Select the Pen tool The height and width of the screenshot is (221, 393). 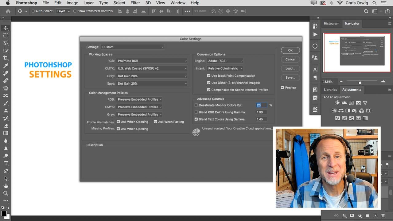tap(6, 171)
